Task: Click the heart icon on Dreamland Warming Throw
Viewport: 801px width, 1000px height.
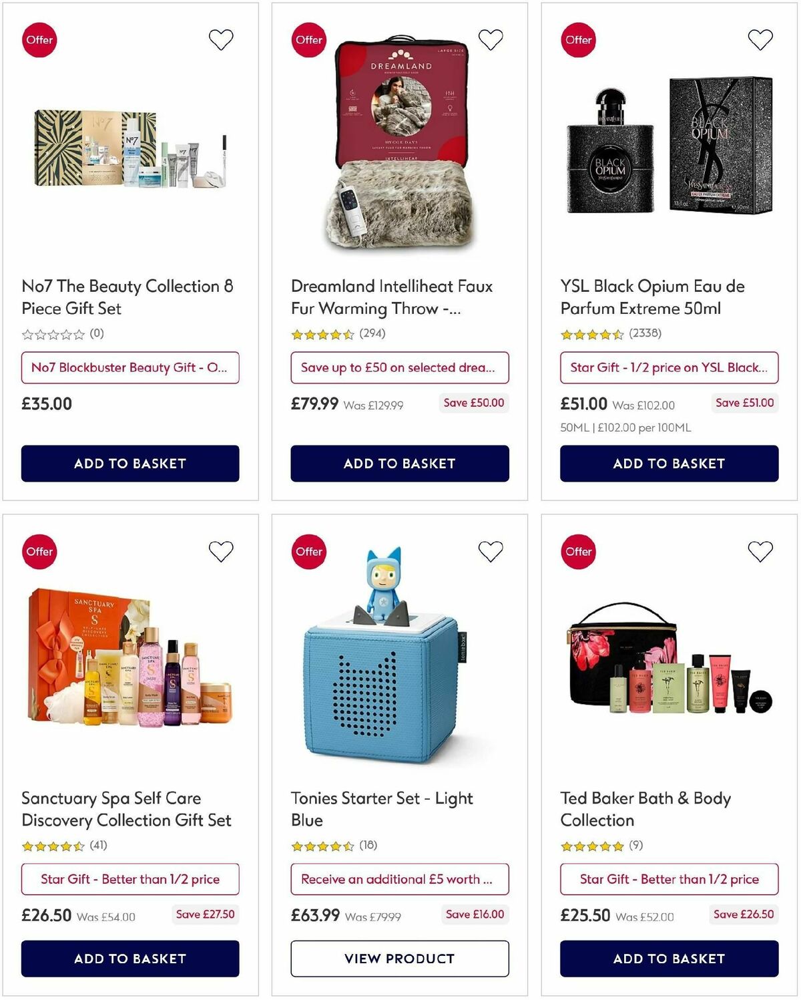Action: 491,40
